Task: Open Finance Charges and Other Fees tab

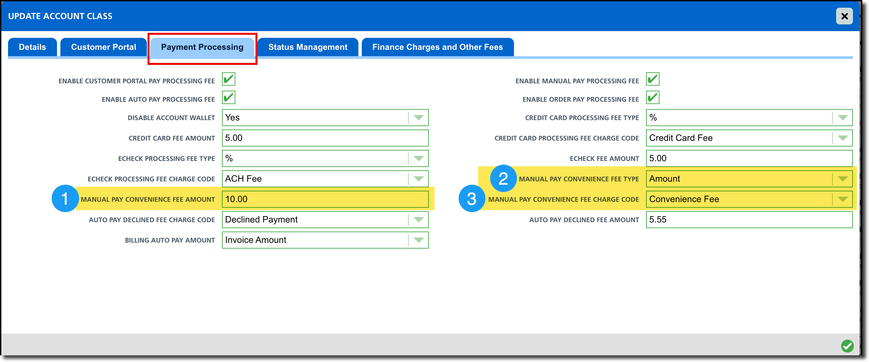Action: pyautogui.click(x=437, y=47)
